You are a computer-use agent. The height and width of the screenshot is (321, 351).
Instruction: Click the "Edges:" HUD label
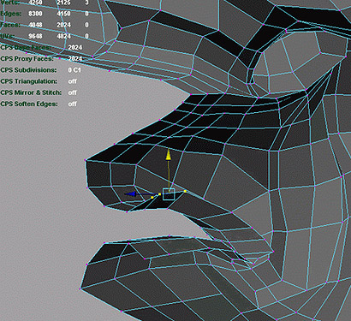pyautogui.click(x=10, y=14)
